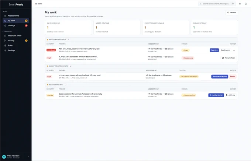
Task: Click the In Your Queue card
Action: pos(68,27)
